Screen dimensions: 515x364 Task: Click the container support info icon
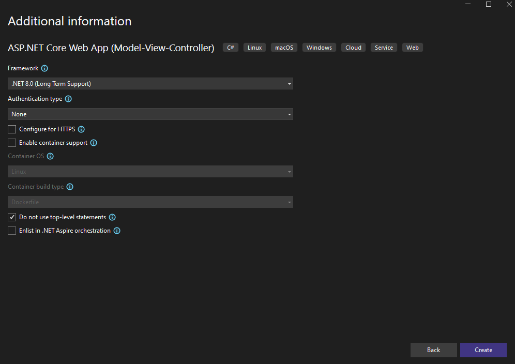(94, 143)
